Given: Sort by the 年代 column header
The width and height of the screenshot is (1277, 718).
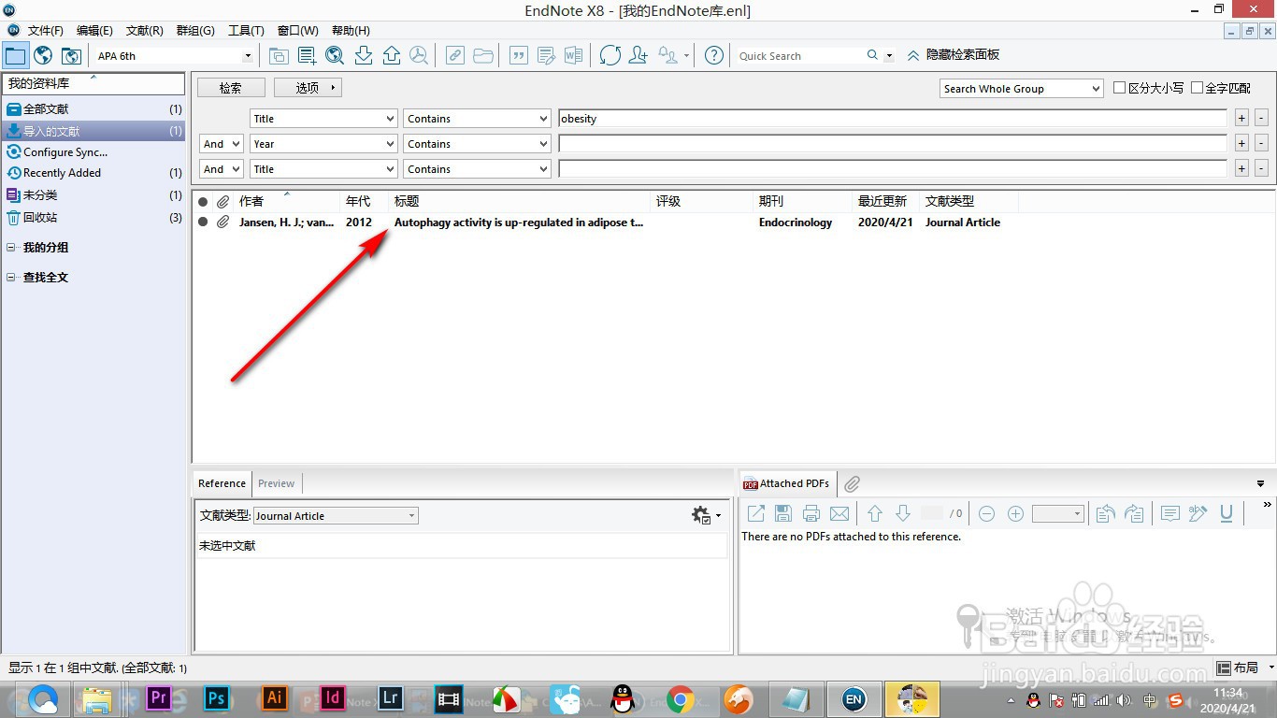Looking at the screenshot, I should coord(364,201).
